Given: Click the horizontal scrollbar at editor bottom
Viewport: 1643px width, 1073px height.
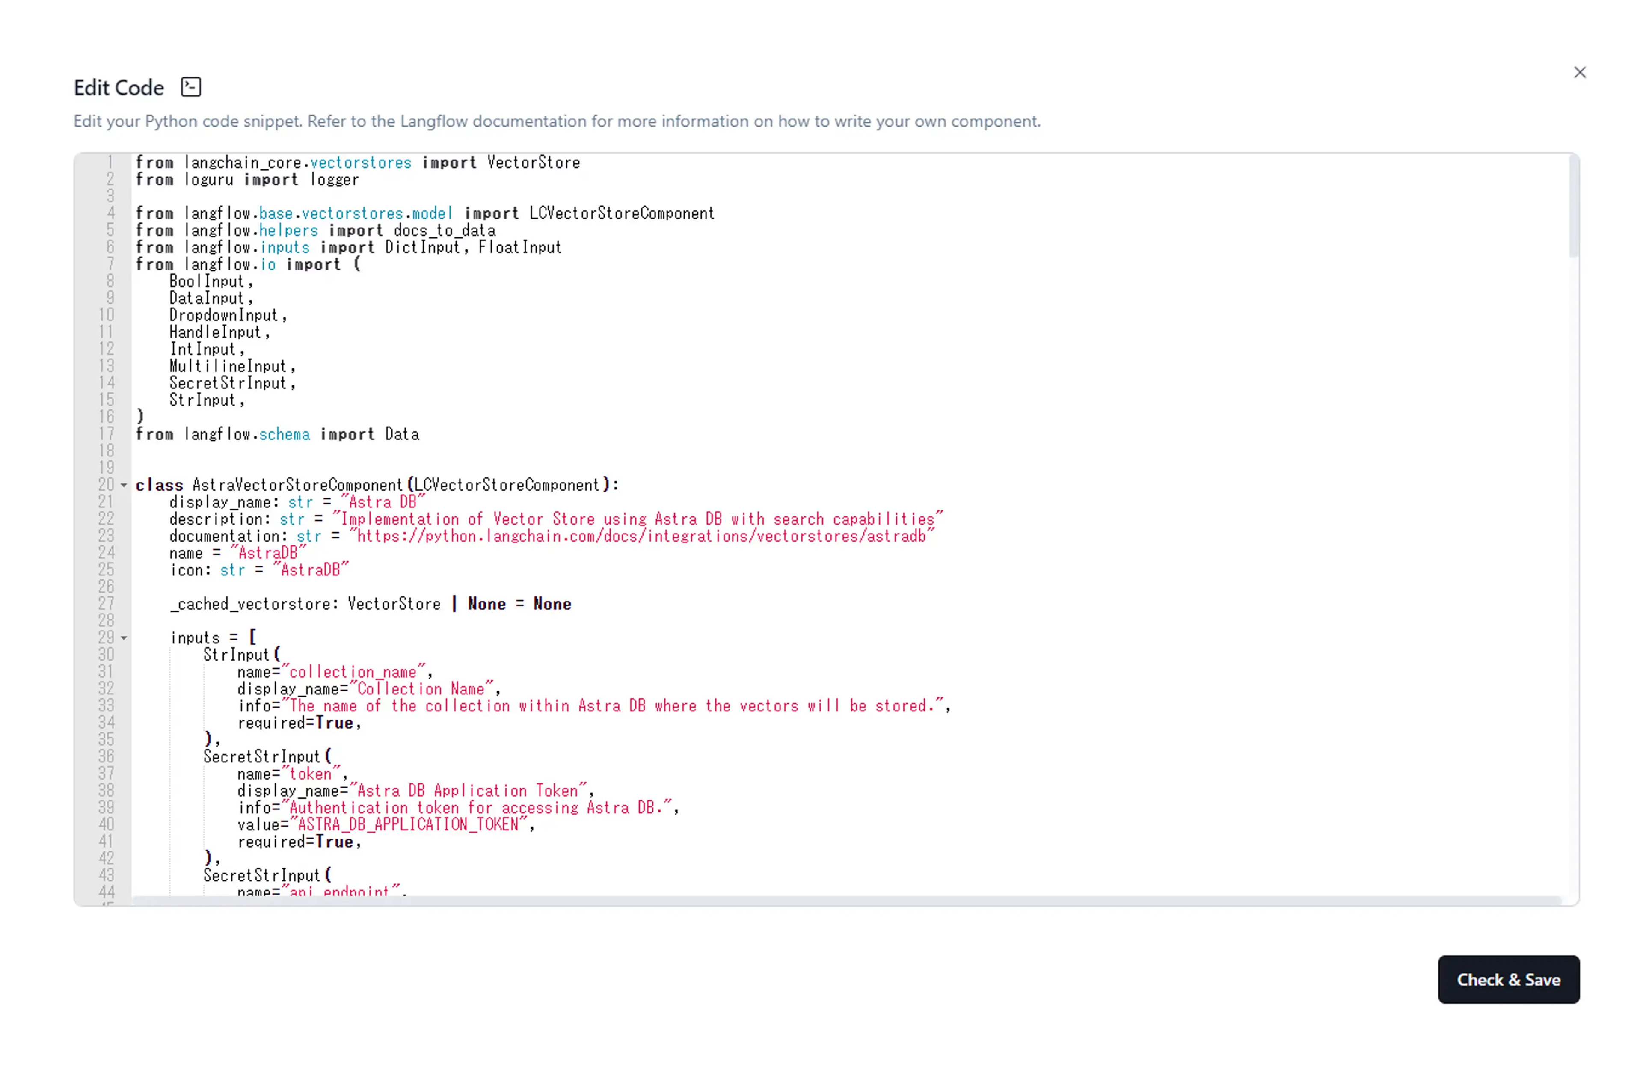Looking at the screenshot, I should (x=845, y=901).
